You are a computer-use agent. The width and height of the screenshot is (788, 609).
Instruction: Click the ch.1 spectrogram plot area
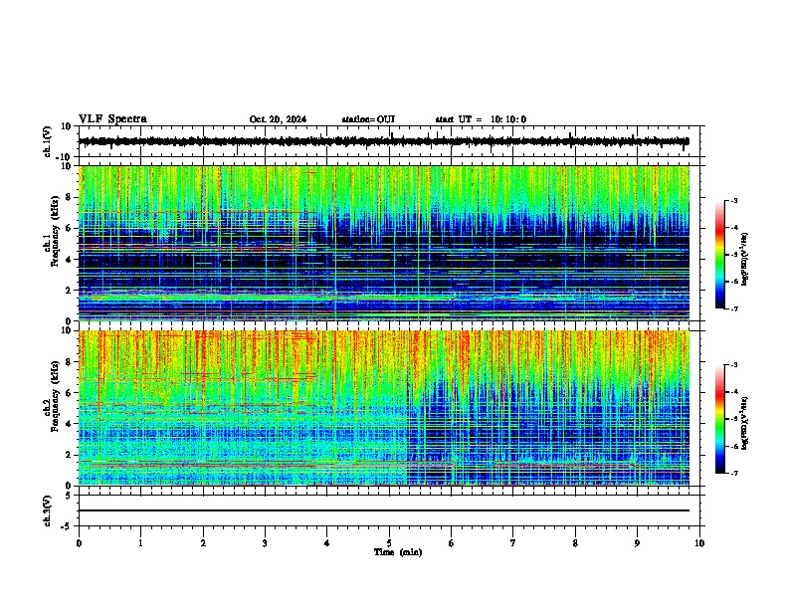(x=384, y=243)
